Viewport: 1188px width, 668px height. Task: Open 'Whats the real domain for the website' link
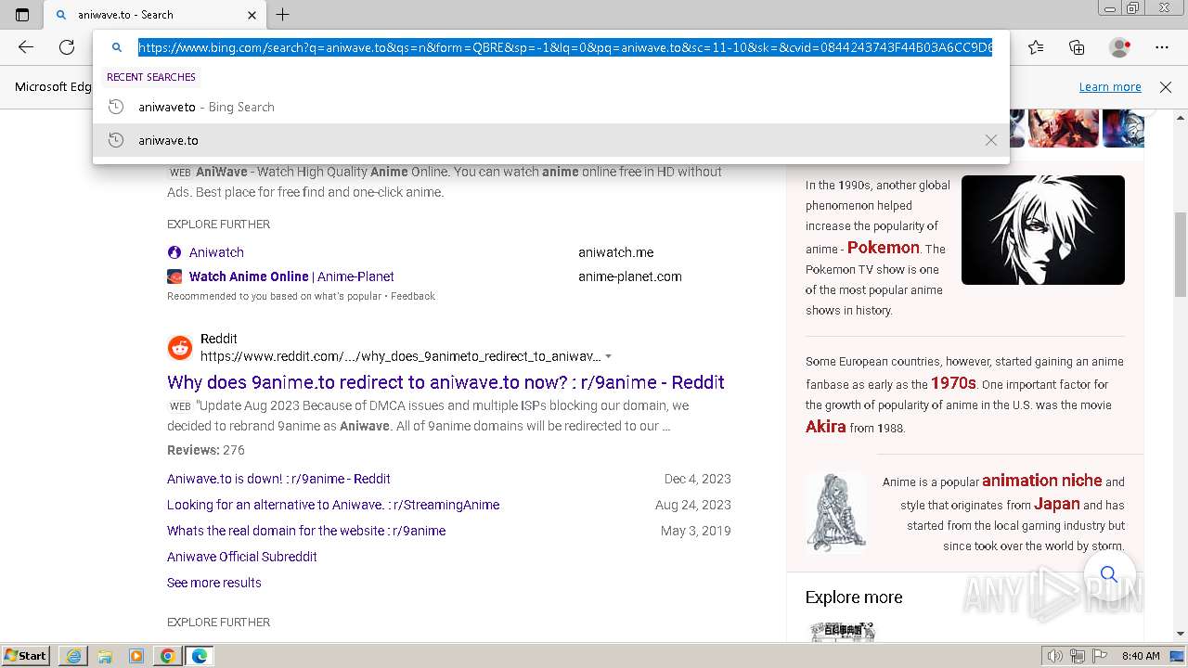(x=306, y=531)
